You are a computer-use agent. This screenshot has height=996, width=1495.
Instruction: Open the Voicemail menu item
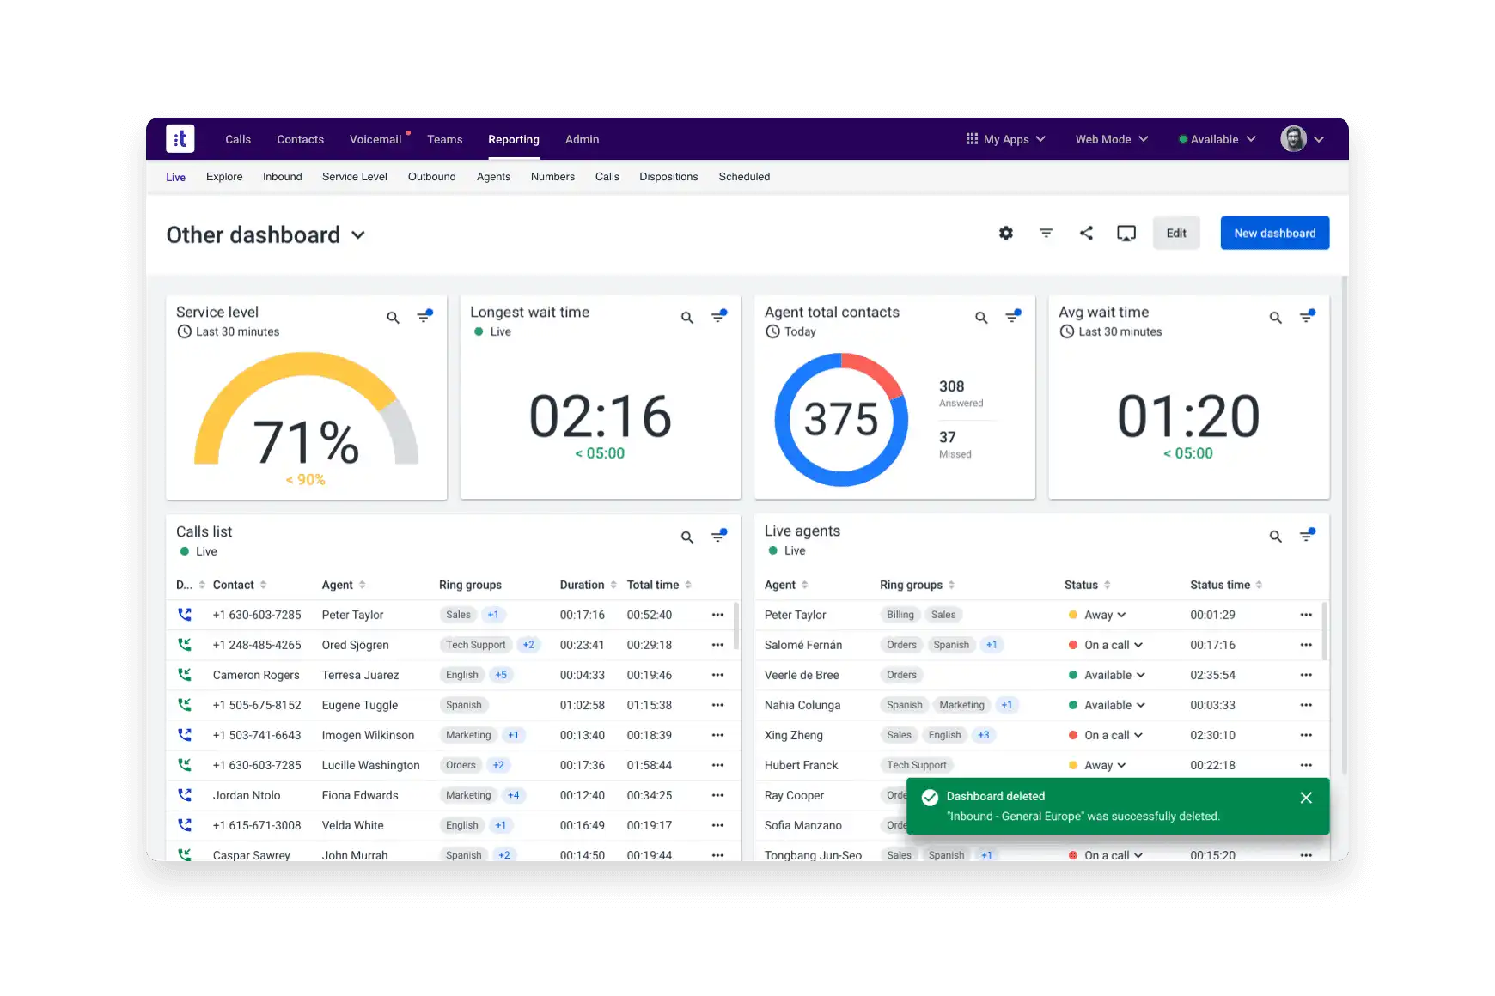tap(375, 139)
